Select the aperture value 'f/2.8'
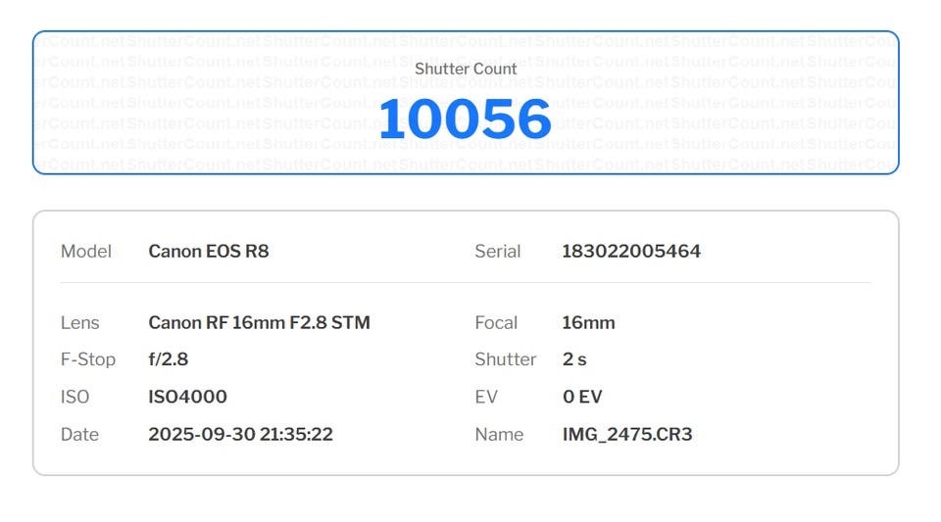Viewport: 941px width, 522px height. tap(168, 359)
